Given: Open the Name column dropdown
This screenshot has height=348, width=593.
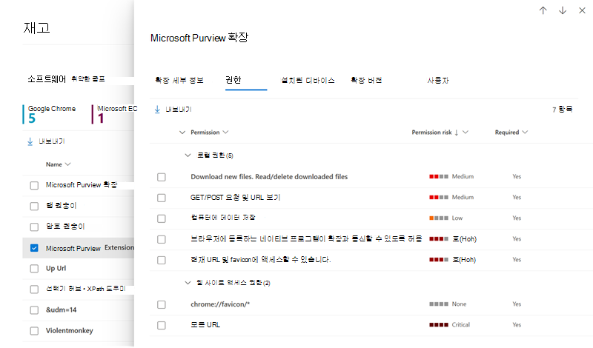Looking at the screenshot, I should point(67,164).
